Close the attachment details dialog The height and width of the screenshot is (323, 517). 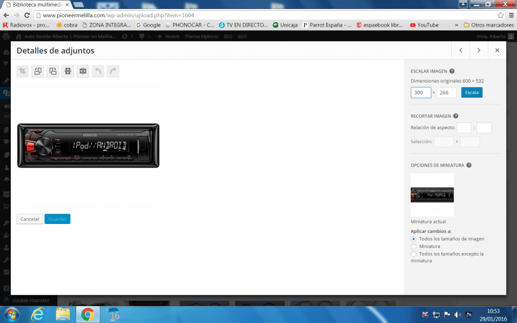pyautogui.click(x=497, y=50)
